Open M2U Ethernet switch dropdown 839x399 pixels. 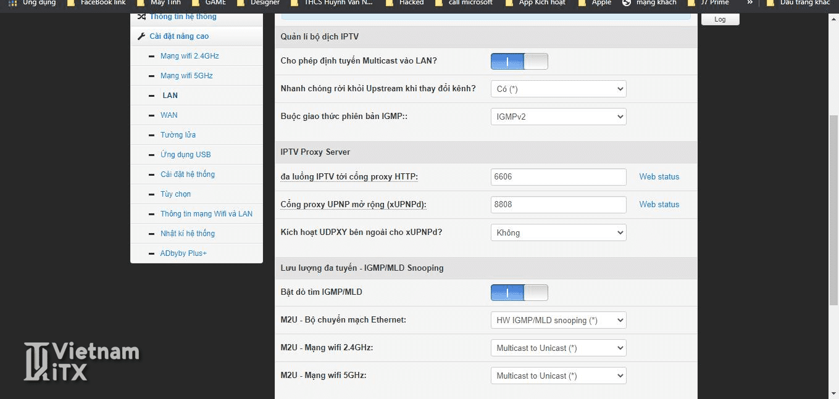558,320
